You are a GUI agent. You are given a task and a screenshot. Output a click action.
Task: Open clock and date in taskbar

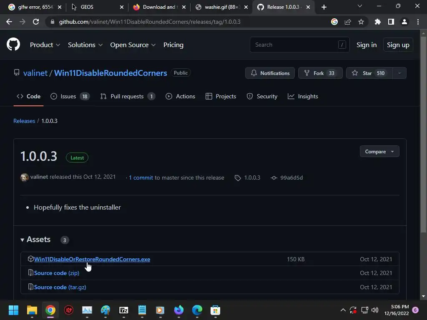(x=397, y=310)
